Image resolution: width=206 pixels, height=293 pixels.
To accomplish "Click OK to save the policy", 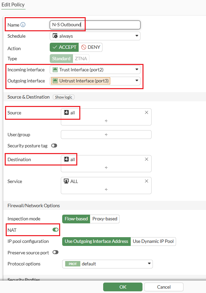I will (x=123, y=287).
